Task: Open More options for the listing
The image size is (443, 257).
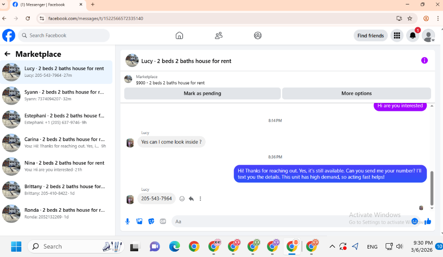Action: (x=356, y=93)
